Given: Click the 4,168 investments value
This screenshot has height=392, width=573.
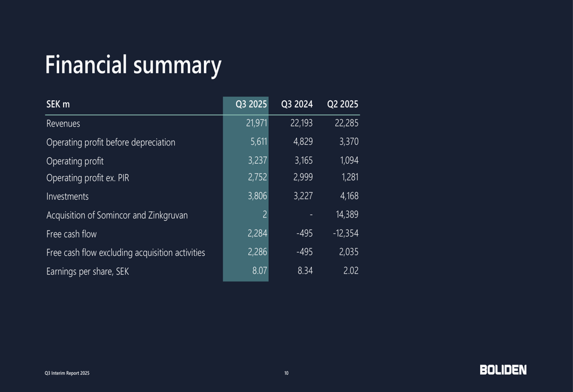Looking at the screenshot, I should pyautogui.click(x=346, y=196).
